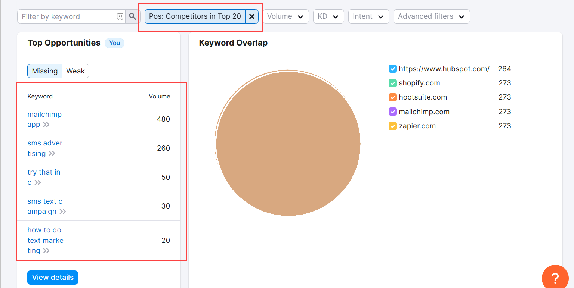Screen dimensions: 574x288
Task: Click the magnifier search icon button
Action: click(x=133, y=16)
